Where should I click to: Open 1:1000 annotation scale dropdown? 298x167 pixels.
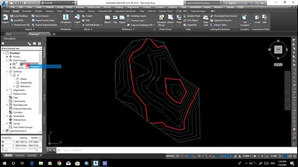[x=247, y=156]
